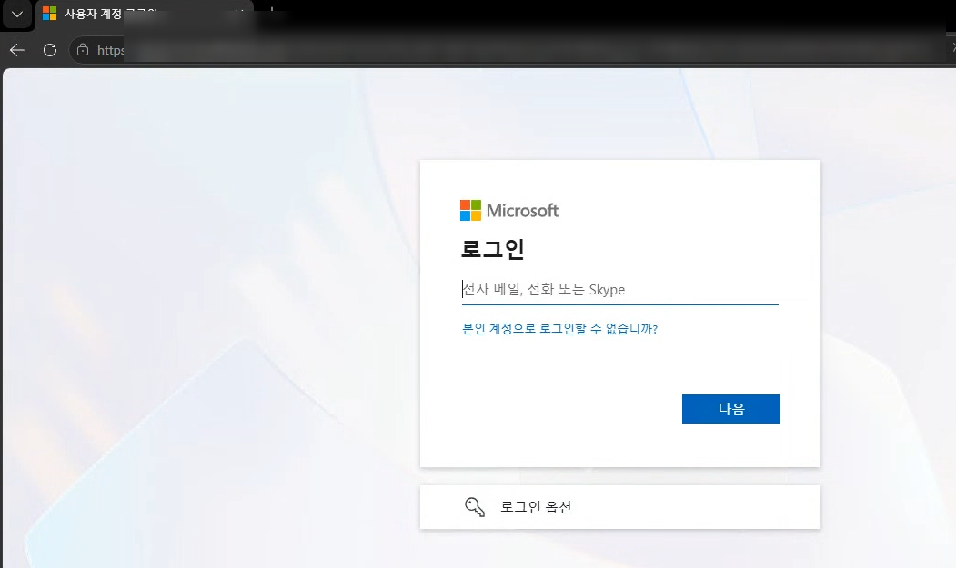Open '본인 계정으로 로그인할 수 없습니까?' link
956x568 pixels.
(x=559, y=328)
